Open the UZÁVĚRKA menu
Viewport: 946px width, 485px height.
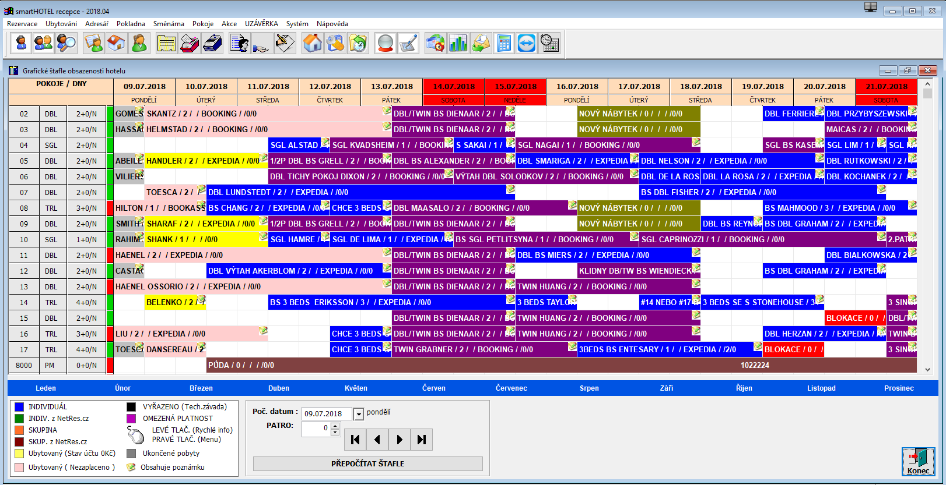pos(261,24)
